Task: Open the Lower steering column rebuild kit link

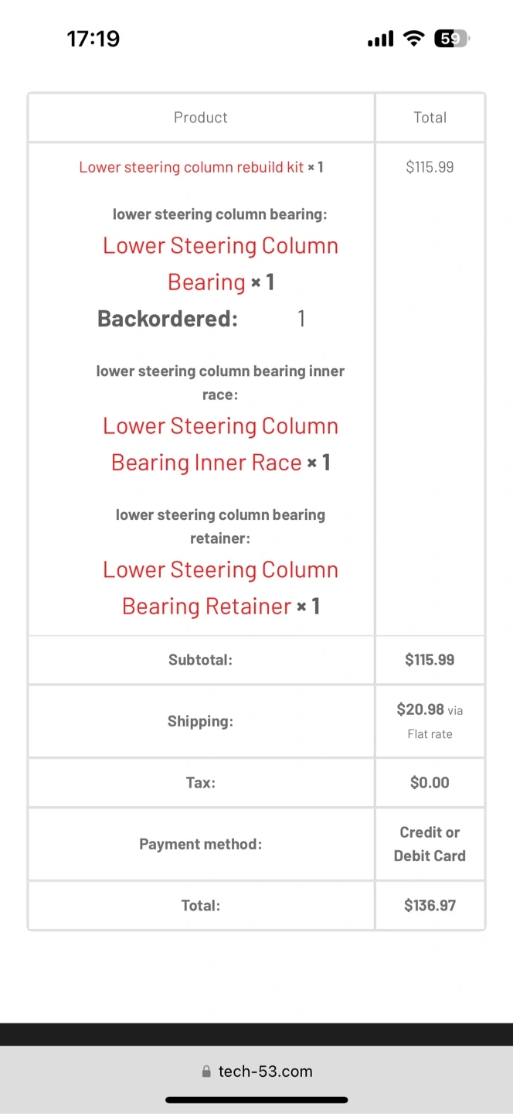Action: [192, 167]
